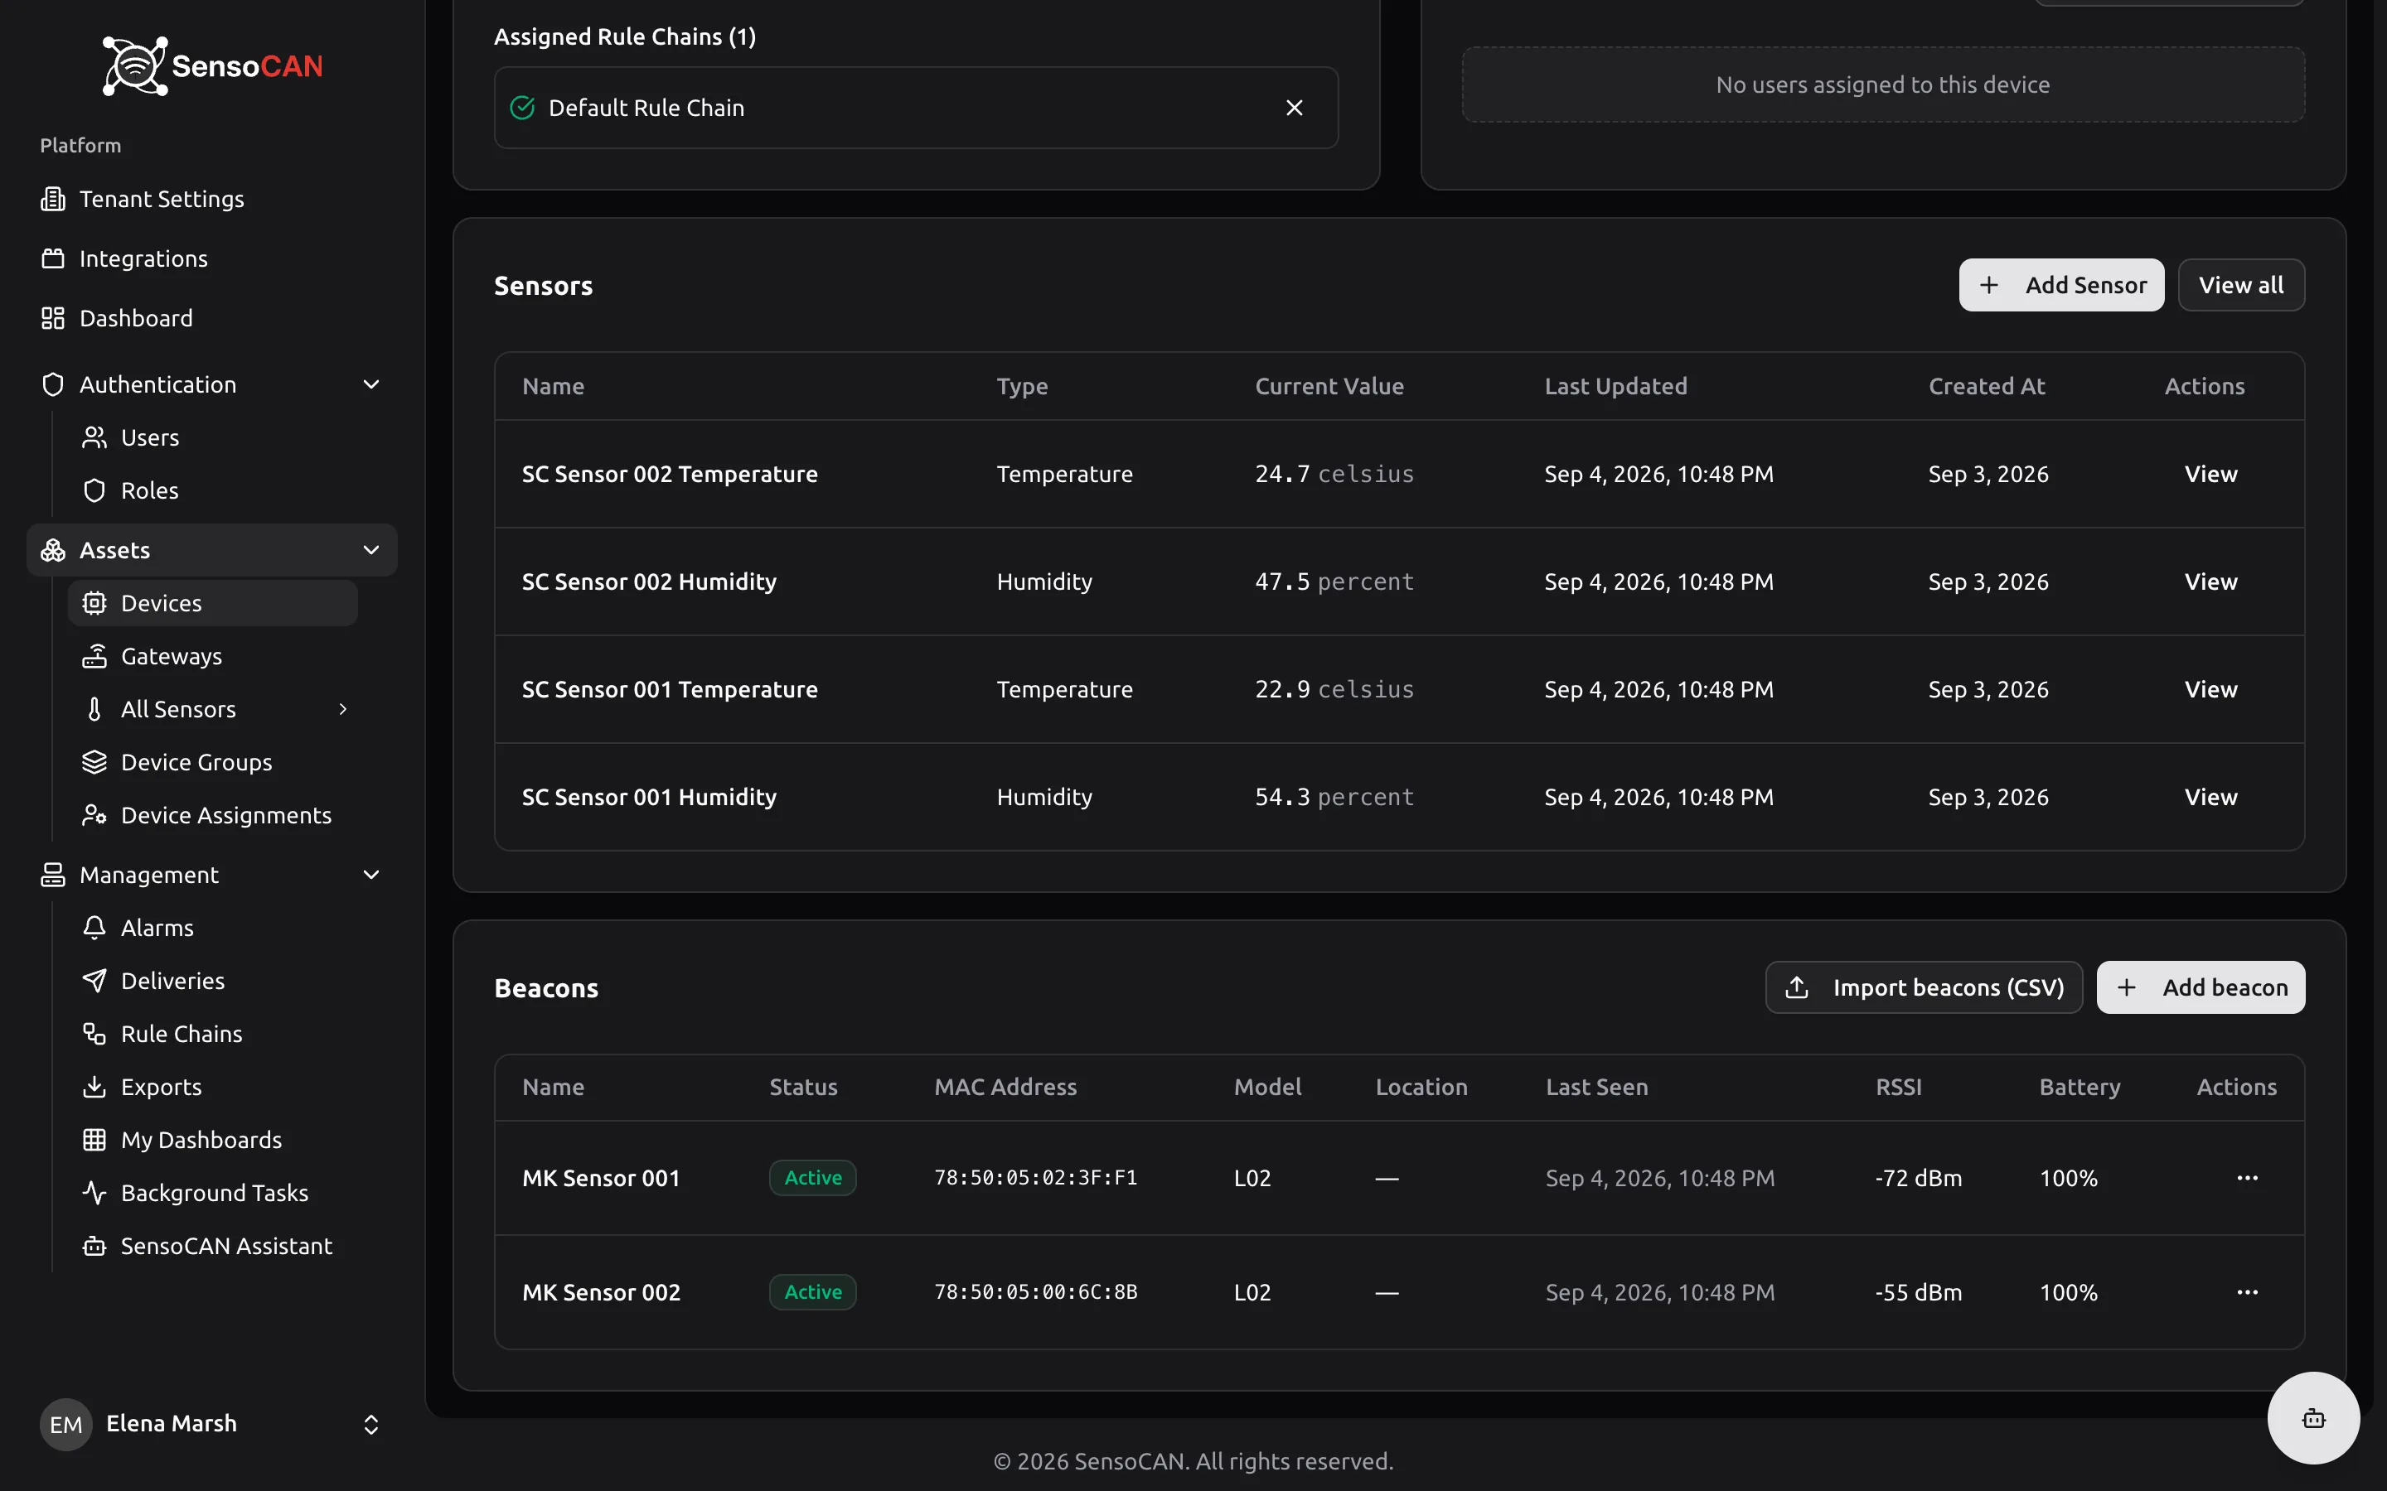Click Import beacons (CSV) button
Viewport: 2387px width, 1491px height.
[1924, 987]
